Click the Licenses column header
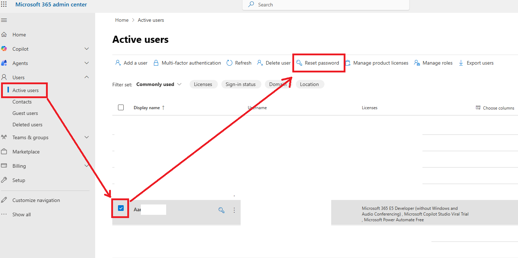 (x=370, y=108)
